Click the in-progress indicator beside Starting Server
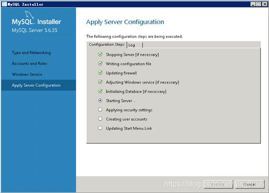The width and height of the screenshot is (269, 193). point(100,101)
